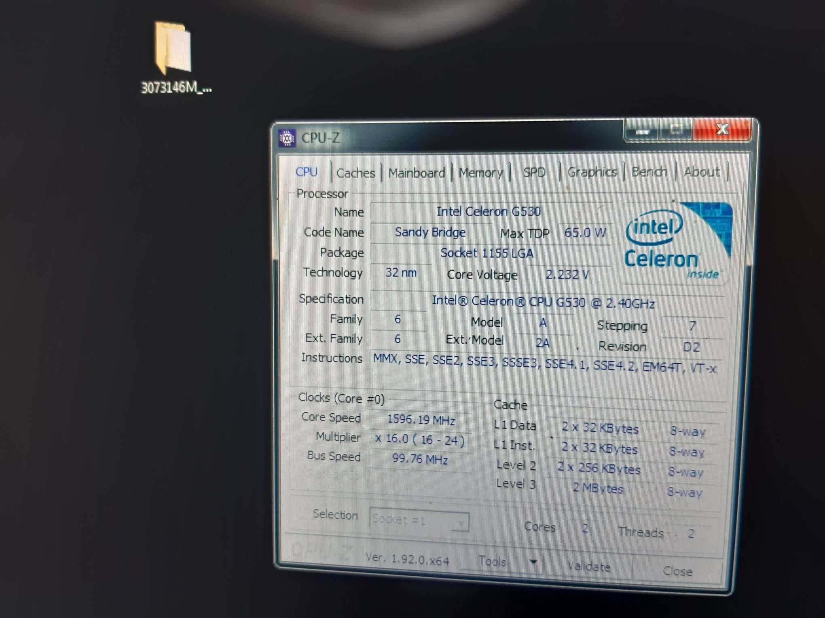Click the Level 3 value '2 MBytes'
This screenshot has width=825, height=618.
tap(598, 488)
